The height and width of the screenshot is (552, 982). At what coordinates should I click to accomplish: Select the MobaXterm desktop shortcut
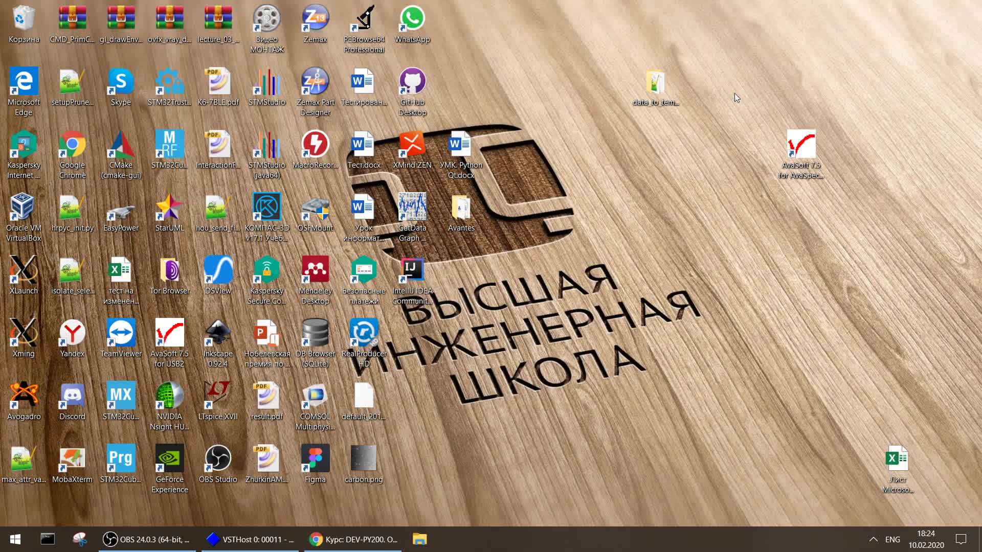(x=72, y=464)
